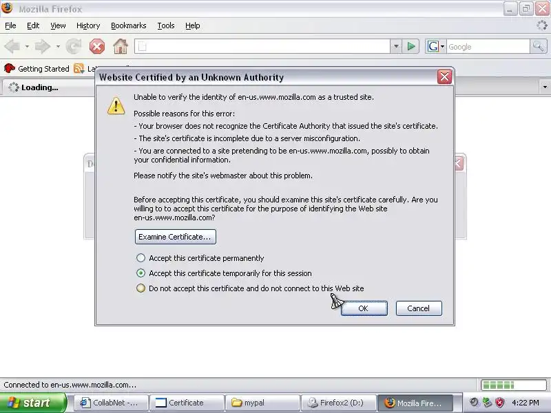The width and height of the screenshot is (551, 413).
Task: Click OK in the certificate dialog
Action: pos(364,308)
